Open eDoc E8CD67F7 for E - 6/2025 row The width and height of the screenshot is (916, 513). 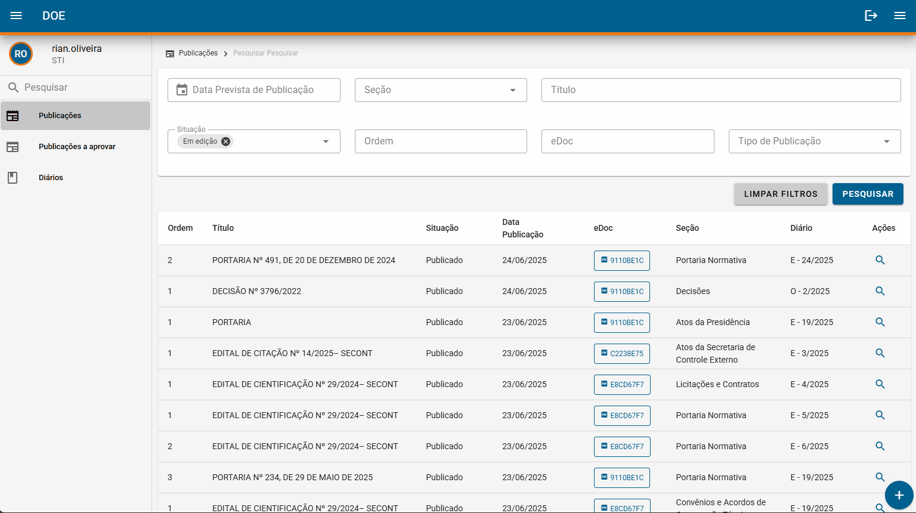tap(622, 447)
